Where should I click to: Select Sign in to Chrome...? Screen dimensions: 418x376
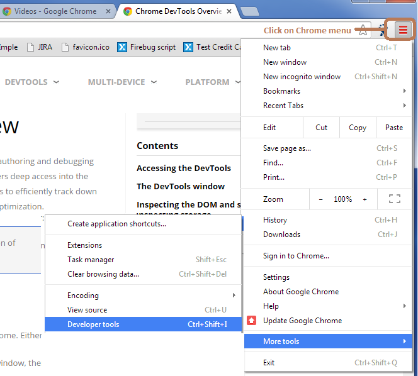(x=328, y=256)
